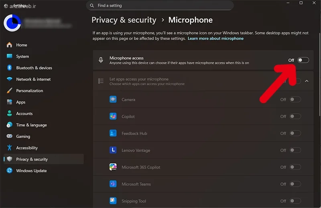321x208 pixels.
Task: Click the Camera app icon
Action: click(x=113, y=100)
